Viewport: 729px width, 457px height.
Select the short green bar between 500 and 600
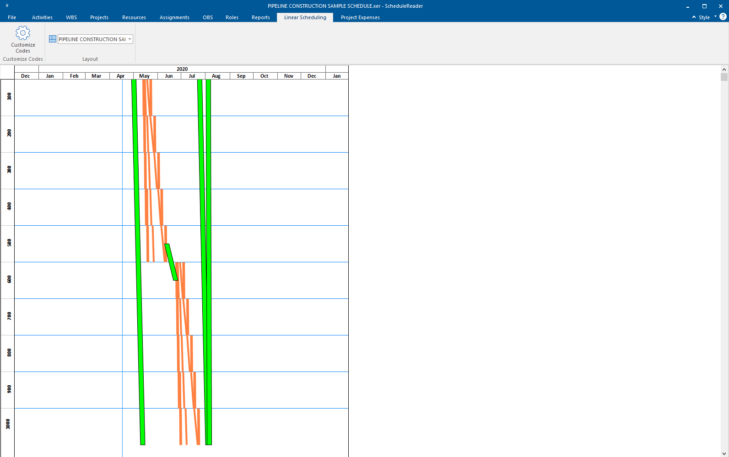tap(171, 262)
